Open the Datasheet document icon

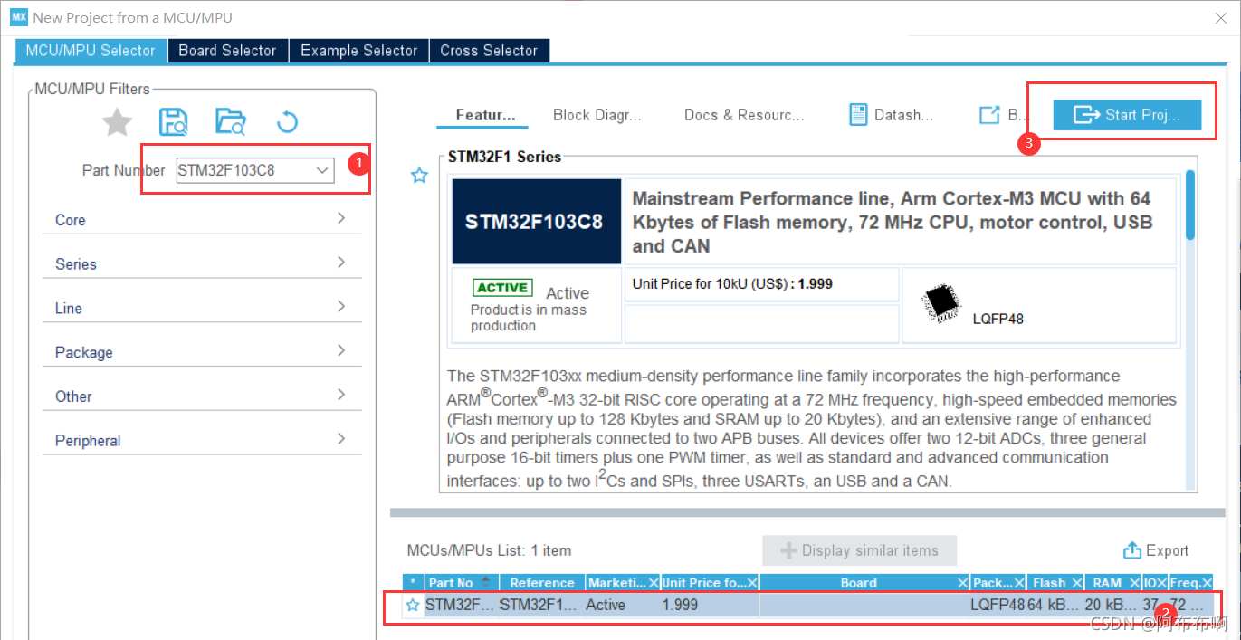pyautogui.click(x=858, y=115)
